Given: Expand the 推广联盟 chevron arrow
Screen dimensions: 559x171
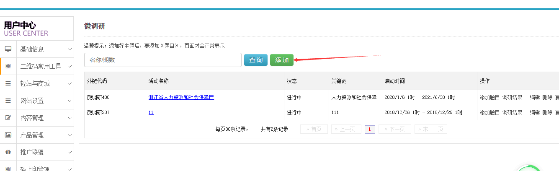Looking at the screenshot, I should (x=70, y=152).
